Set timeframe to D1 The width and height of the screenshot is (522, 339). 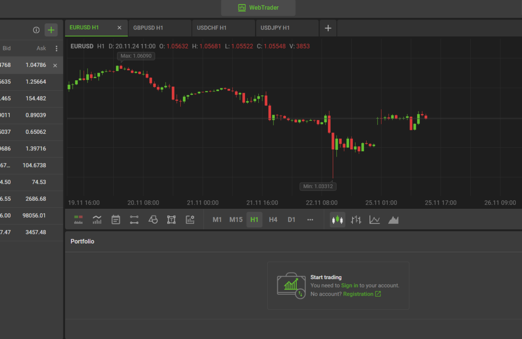coord(292,219)
